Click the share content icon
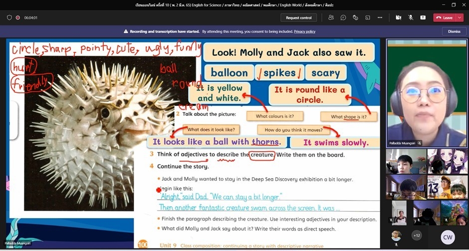Image resolution: width=469 pixels, height=251 pixels. [x=423, y=17]
